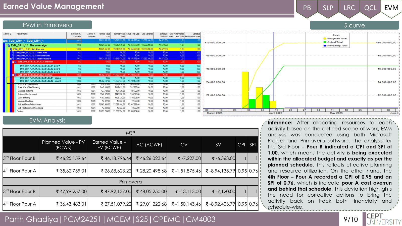
Task: Click the week '13' timescale cell
Action: click(x=276, y=110)
